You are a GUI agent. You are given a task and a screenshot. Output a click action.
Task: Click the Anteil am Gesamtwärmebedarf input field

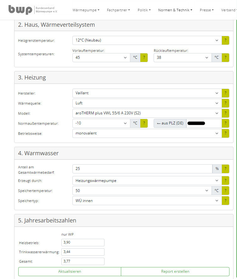coord(142,169)
